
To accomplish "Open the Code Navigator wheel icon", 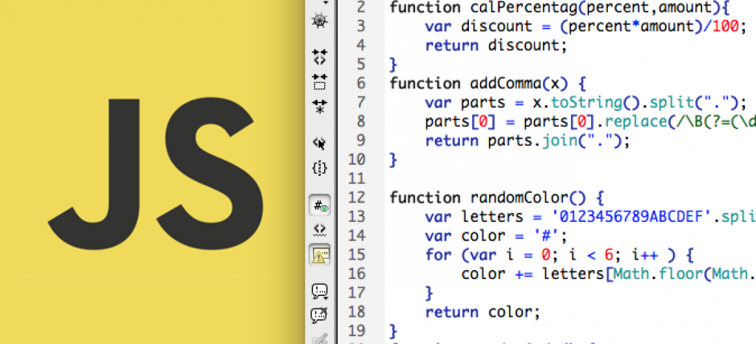I will pos(319,21).
